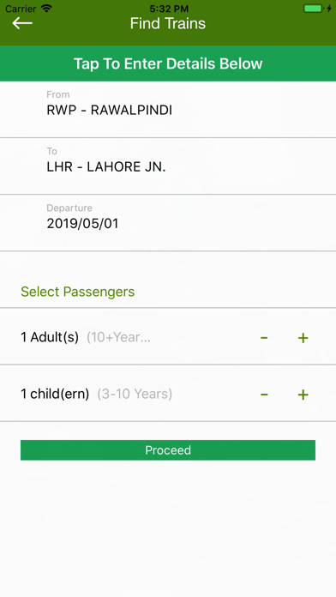The image size is (336, 597).
Task: Tap the From field label
Action: (57, 94)
